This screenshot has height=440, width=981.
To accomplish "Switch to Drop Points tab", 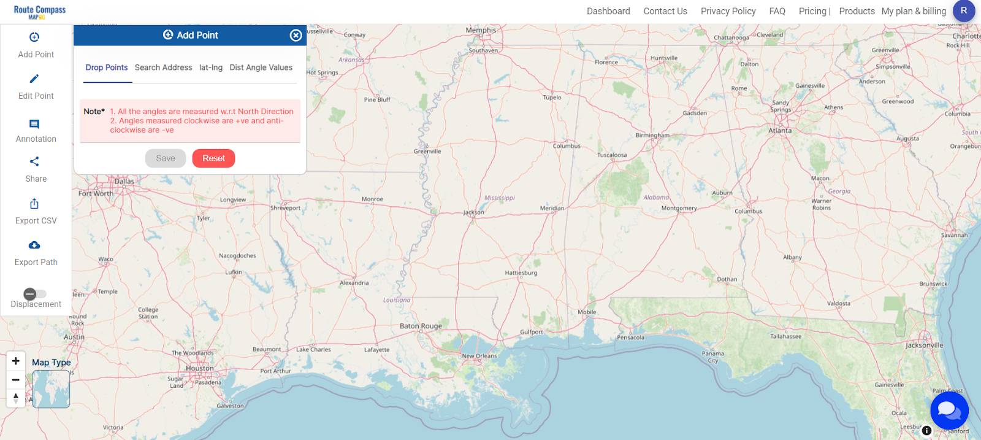I will click(x=107, y=68).
